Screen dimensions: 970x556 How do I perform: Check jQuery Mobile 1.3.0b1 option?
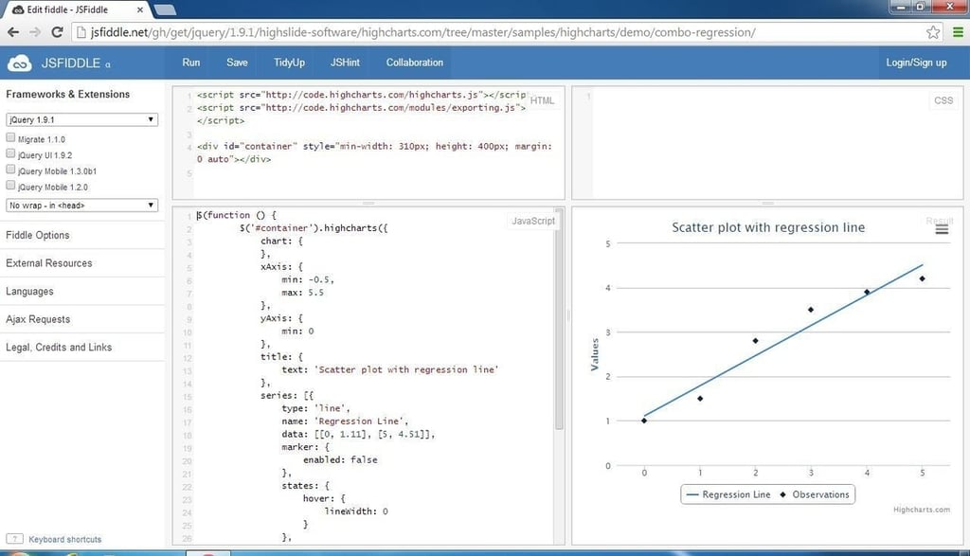click(10, 170)
